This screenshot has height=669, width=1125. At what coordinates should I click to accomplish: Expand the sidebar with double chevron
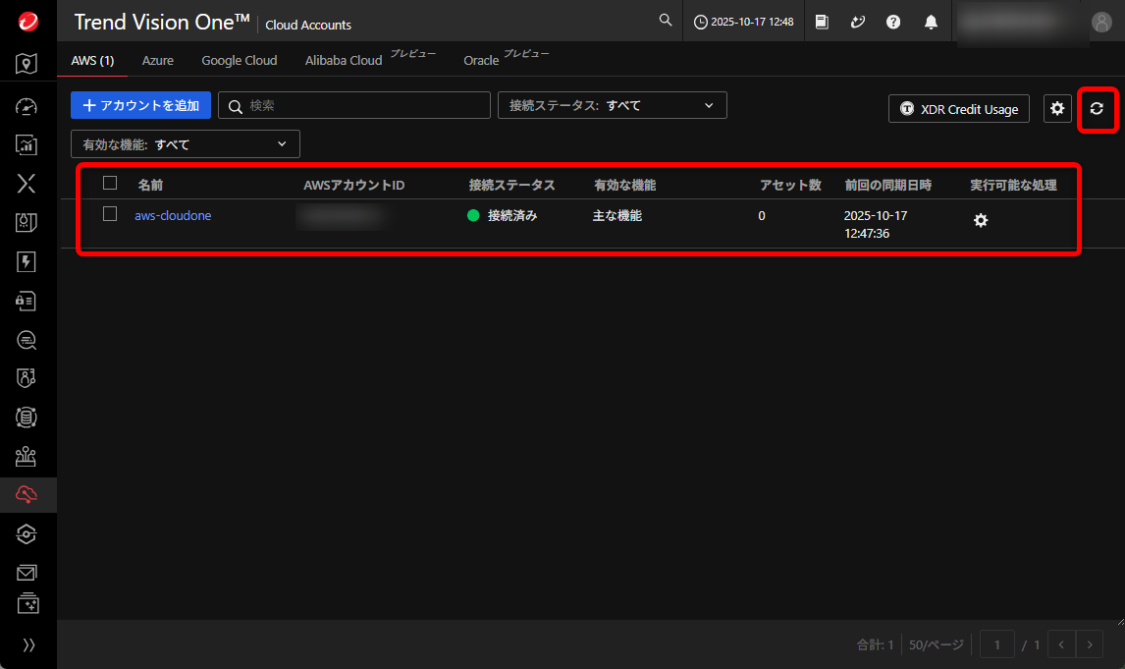tap(28, 645)
